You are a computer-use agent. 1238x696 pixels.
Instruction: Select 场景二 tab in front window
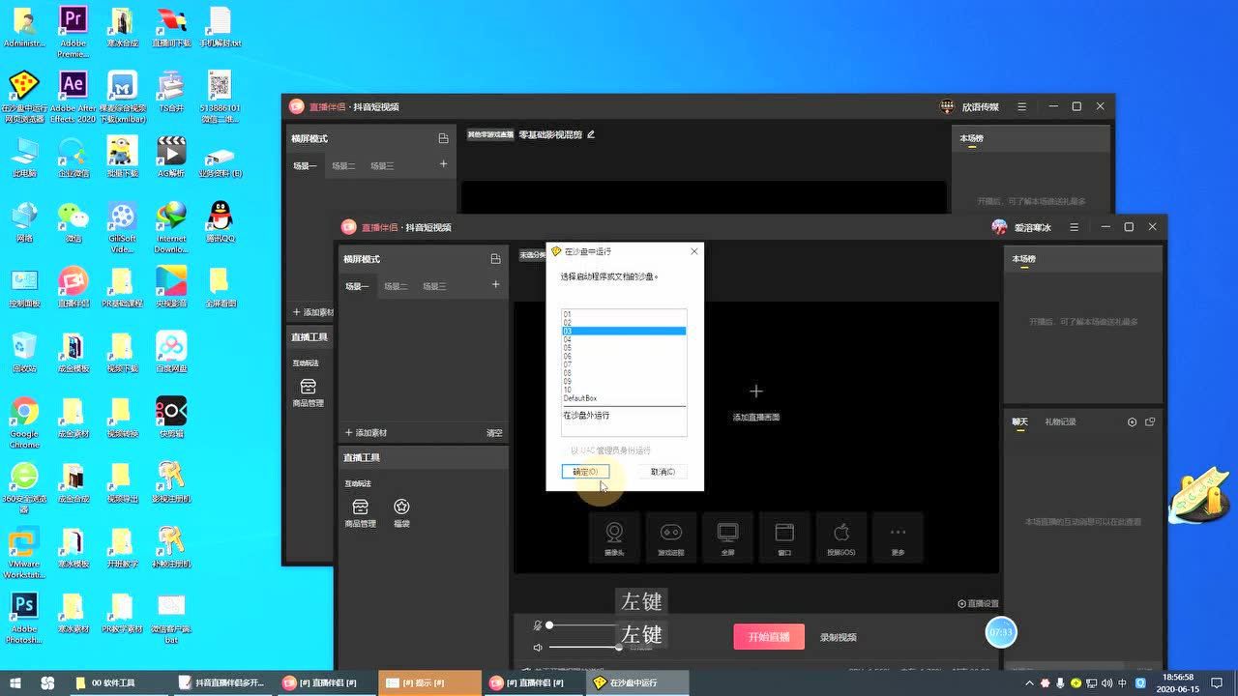(x=396, y=286)
